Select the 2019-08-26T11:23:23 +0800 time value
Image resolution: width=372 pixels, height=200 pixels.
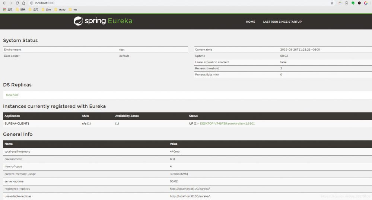[x=300, y=50]
